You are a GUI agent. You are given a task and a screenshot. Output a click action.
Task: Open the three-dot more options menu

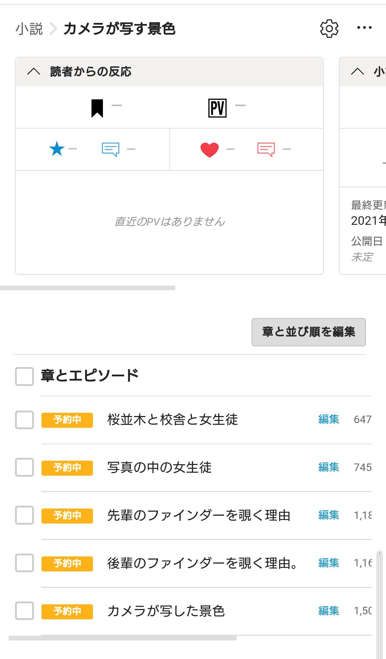point(364,28)
